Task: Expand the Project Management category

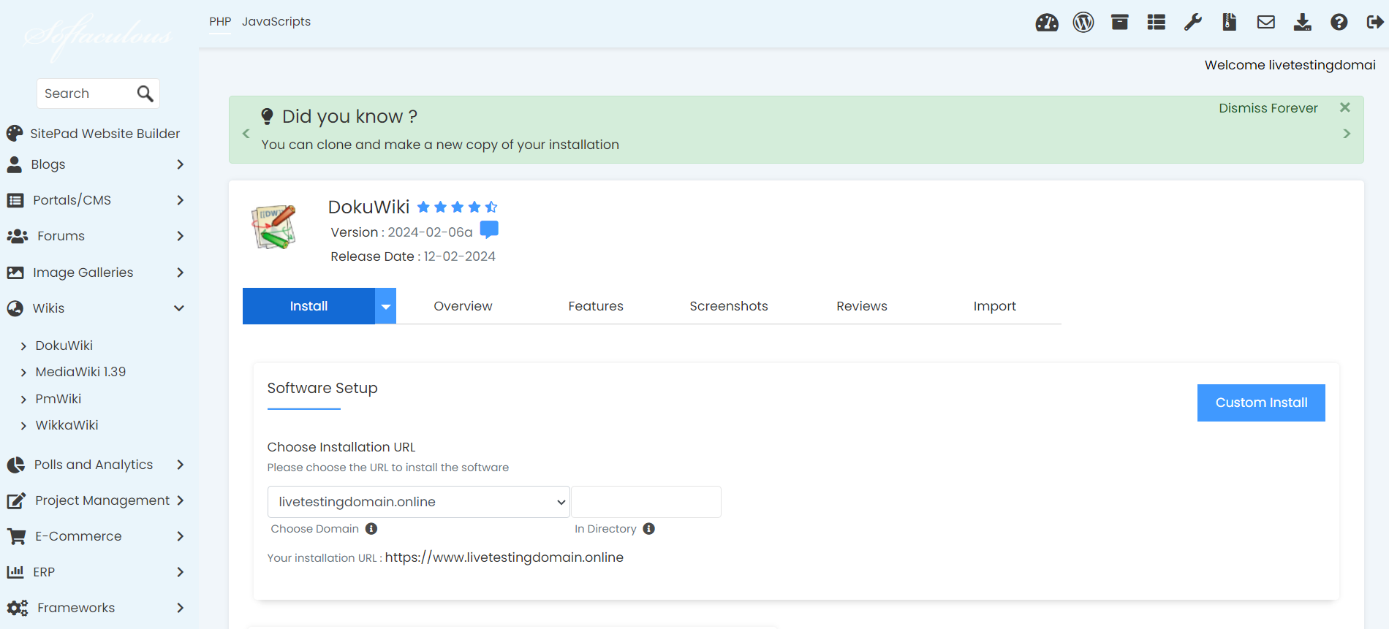Action: (x=181, y=500)
